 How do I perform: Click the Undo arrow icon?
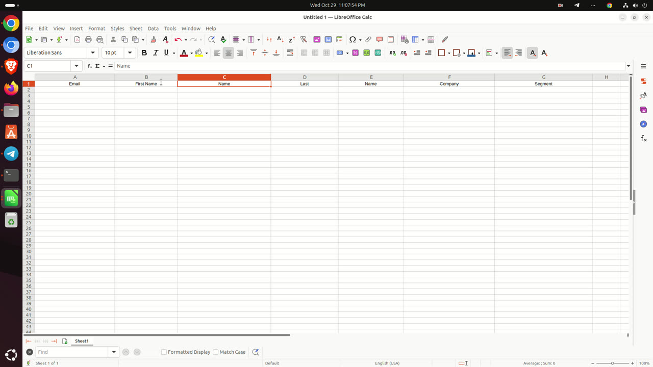[x=178, y=39]
